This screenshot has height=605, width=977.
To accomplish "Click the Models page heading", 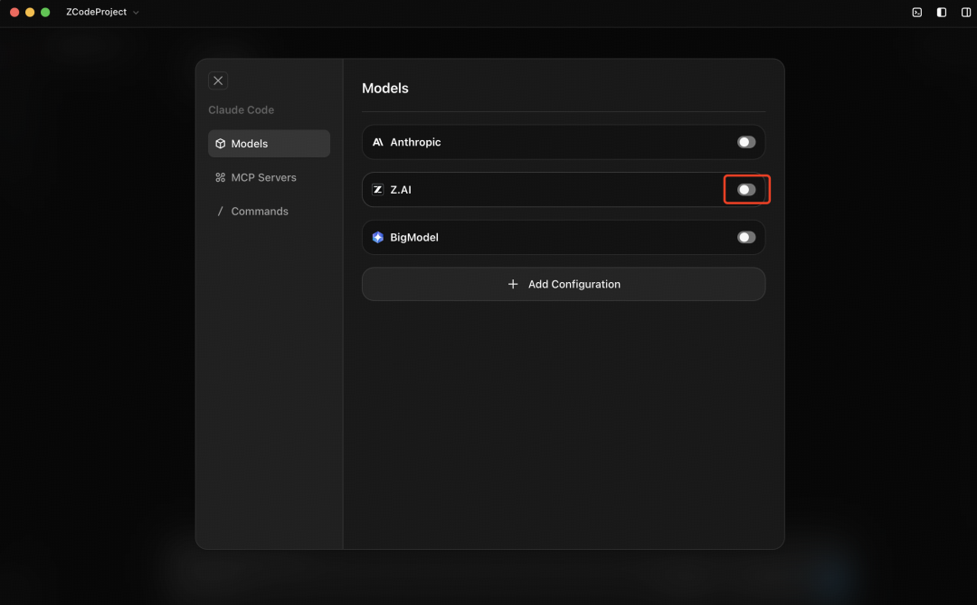I will 385,88.
